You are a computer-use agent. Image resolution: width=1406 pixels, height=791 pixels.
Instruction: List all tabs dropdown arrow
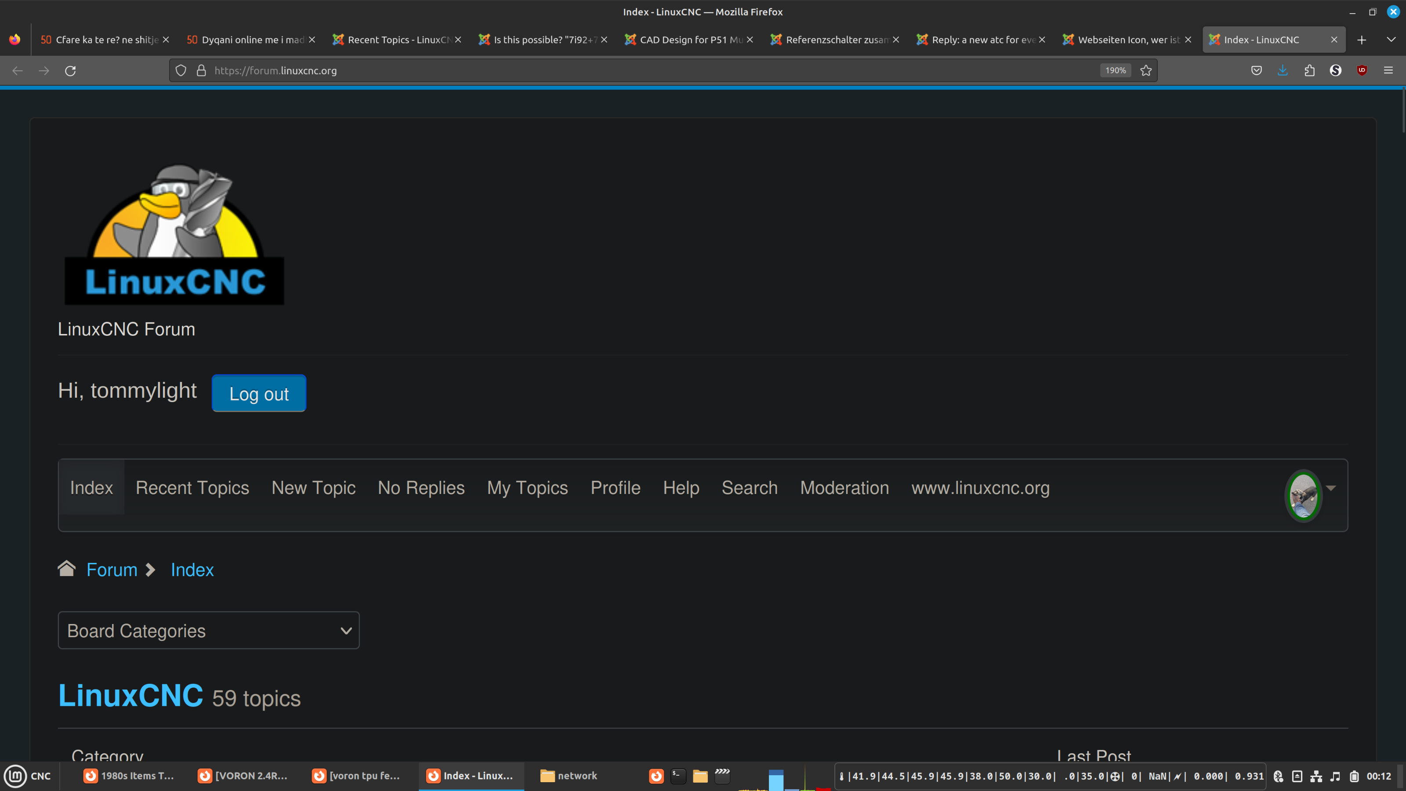(x=1391, y=39)
